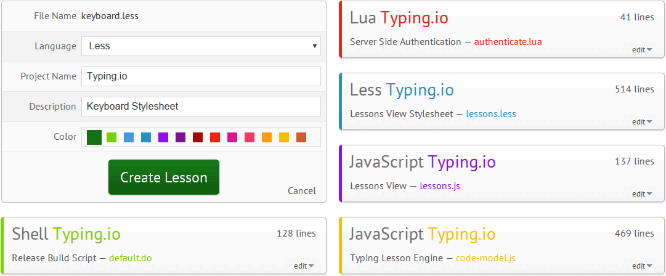Click the Less Typing.io lesson title
Screen dimensions: 666x276
(x=402, y=90)
